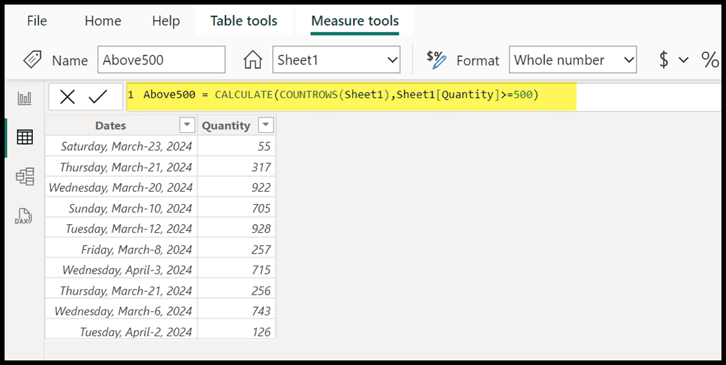Click the currency dollar format icon
The width and height of the screenshot is (726, 365).
[663, 60]
